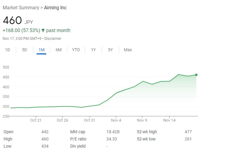Click the Nov 4 axis label

(116, 120)
